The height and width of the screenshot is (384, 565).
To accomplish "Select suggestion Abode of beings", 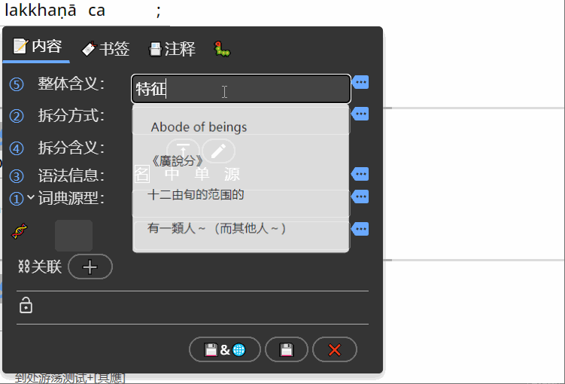I will pyautogui.click(x=199, y=127).
